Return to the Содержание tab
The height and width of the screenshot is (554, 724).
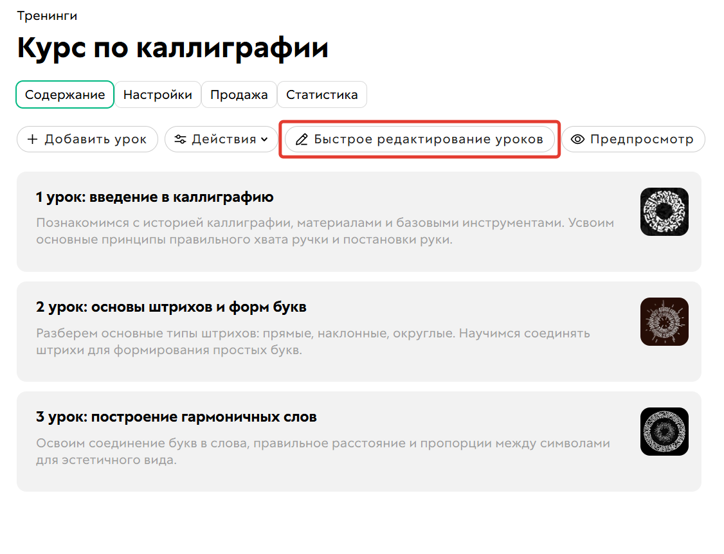click(64, 94)
